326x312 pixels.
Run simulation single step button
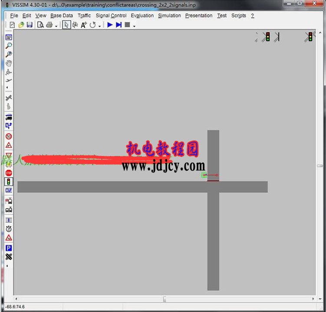(x=119, y=25)
